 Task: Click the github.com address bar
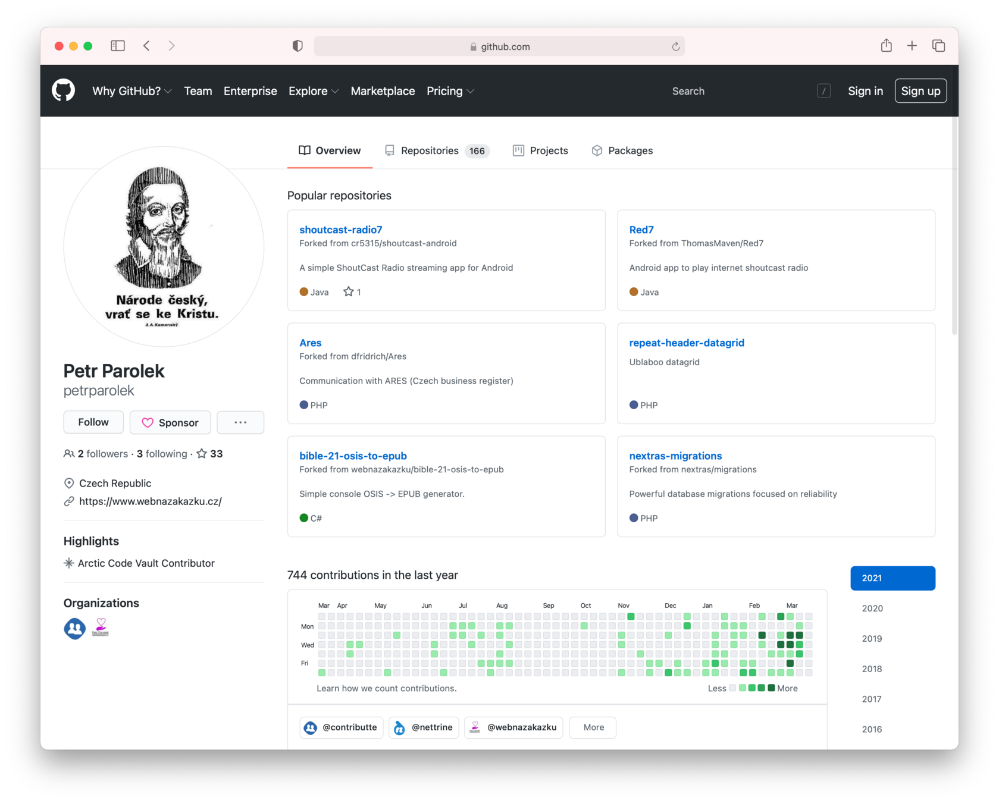click(499, 46)
